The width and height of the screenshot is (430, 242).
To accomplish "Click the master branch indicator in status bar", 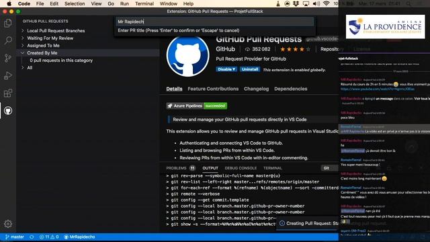I will [15, 237].
